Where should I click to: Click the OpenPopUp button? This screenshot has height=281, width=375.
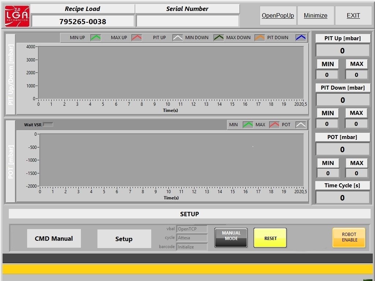[x=278, y=16]
